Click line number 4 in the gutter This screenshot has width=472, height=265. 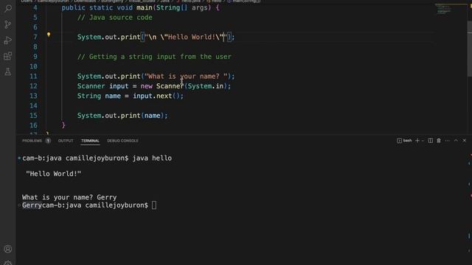click(x=35, y=7)
